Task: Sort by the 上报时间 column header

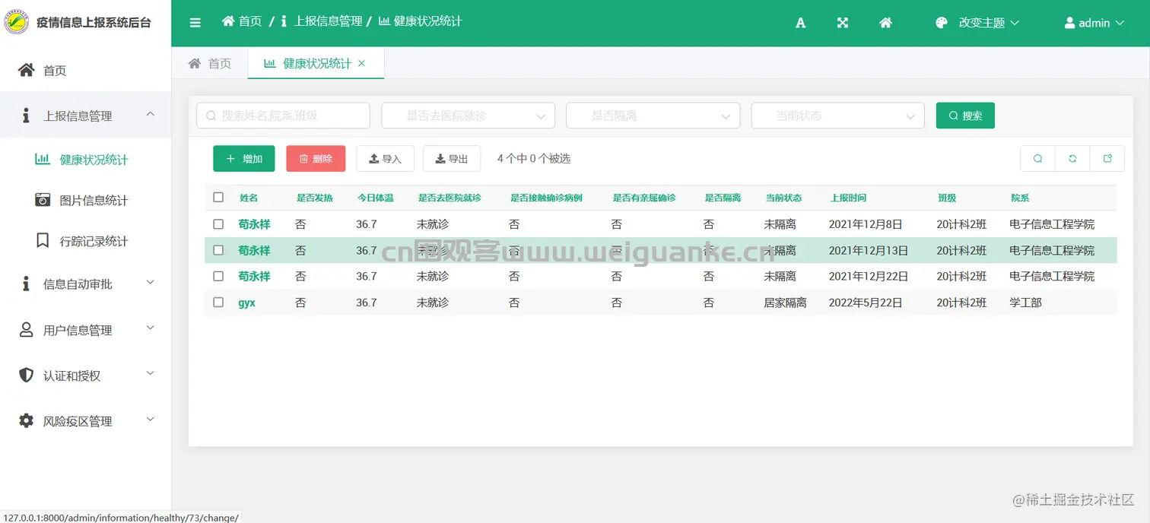Action: (848, 198)
